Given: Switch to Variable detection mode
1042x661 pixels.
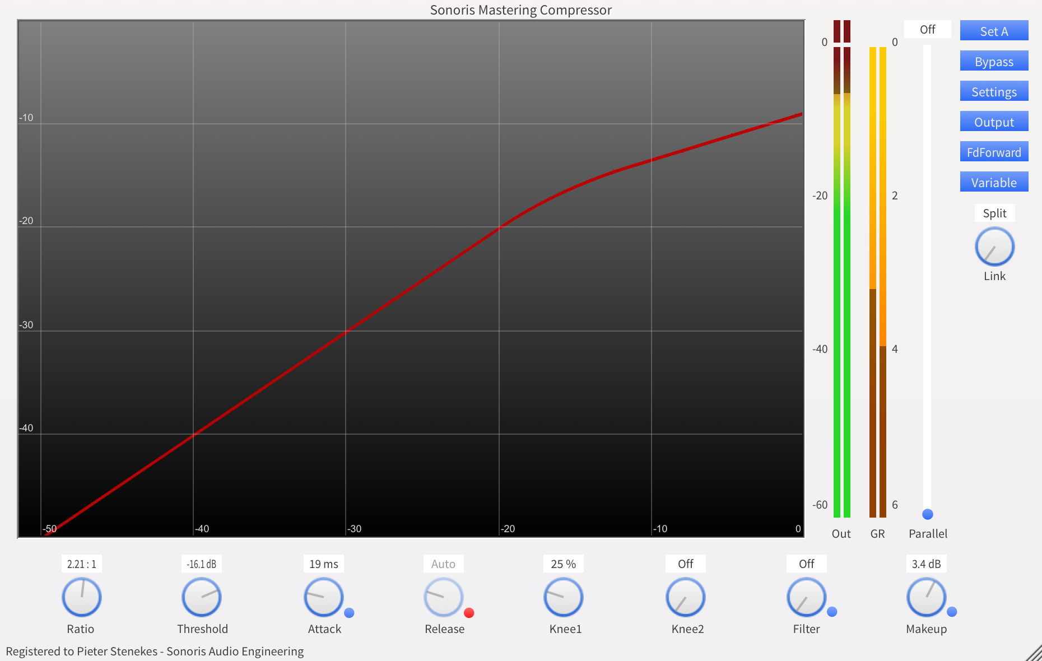Looking at the screenshot, I should click(994, 181).
